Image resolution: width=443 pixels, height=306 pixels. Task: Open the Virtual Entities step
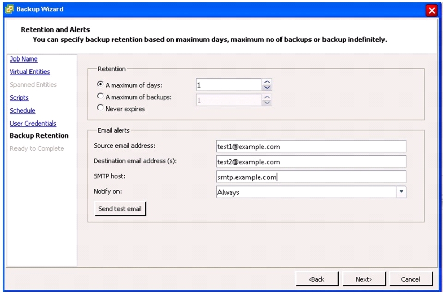coord(29,72)
